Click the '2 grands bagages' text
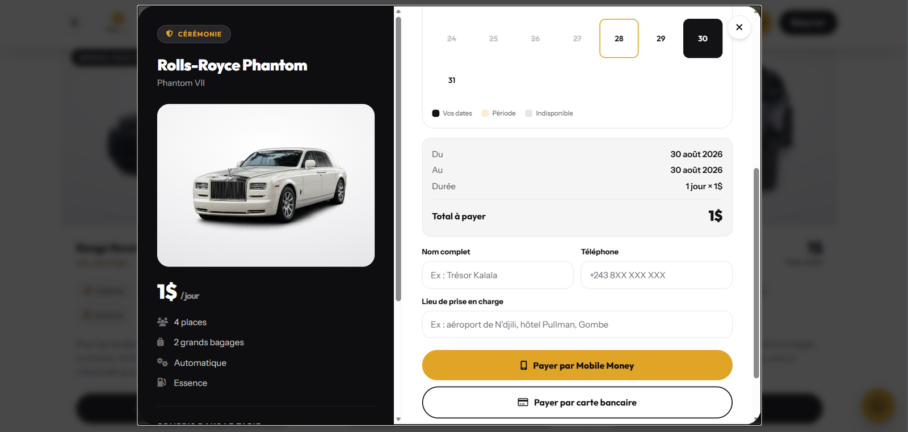 [x=209, y=342]
